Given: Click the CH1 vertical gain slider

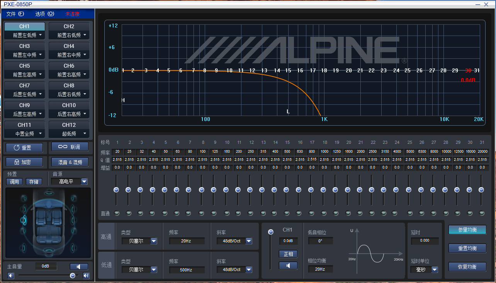Looking at the screenshot, I should click(270, 249).
